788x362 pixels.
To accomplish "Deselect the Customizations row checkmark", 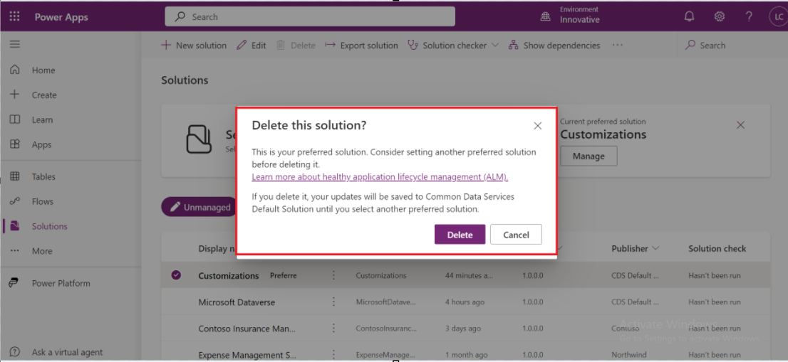I will click(x=176, y=275).
